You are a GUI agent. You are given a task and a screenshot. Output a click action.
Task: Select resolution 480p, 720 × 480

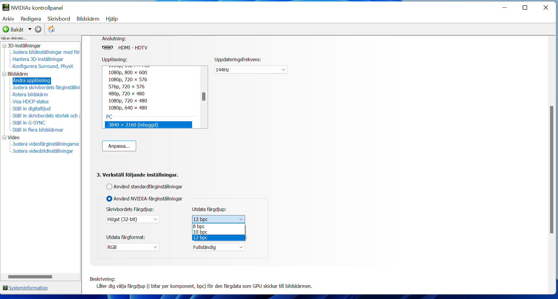(126, 94)
